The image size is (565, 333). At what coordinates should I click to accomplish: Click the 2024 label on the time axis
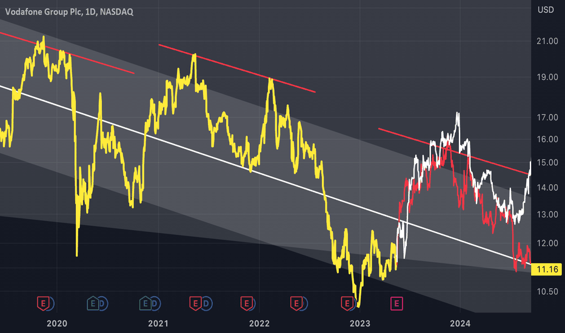click(460, 324)
